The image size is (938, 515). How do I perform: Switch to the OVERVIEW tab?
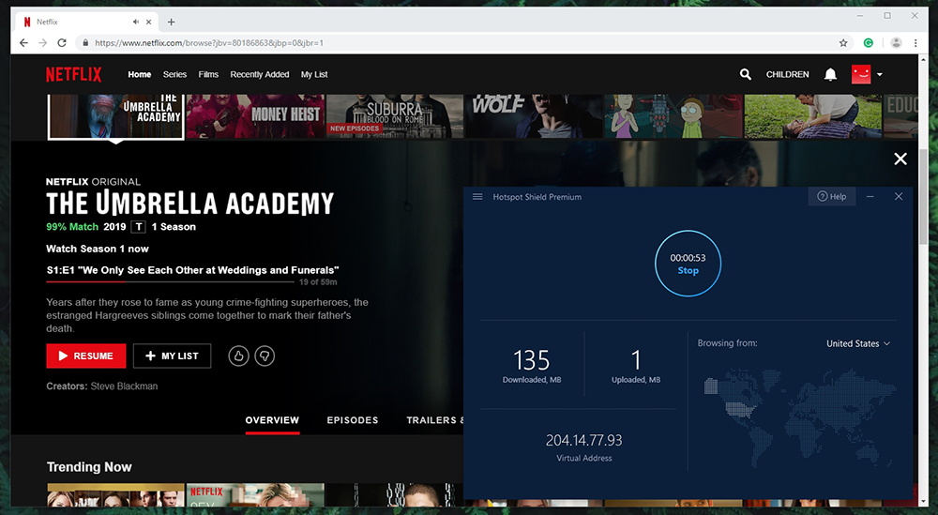pos(272,420)
